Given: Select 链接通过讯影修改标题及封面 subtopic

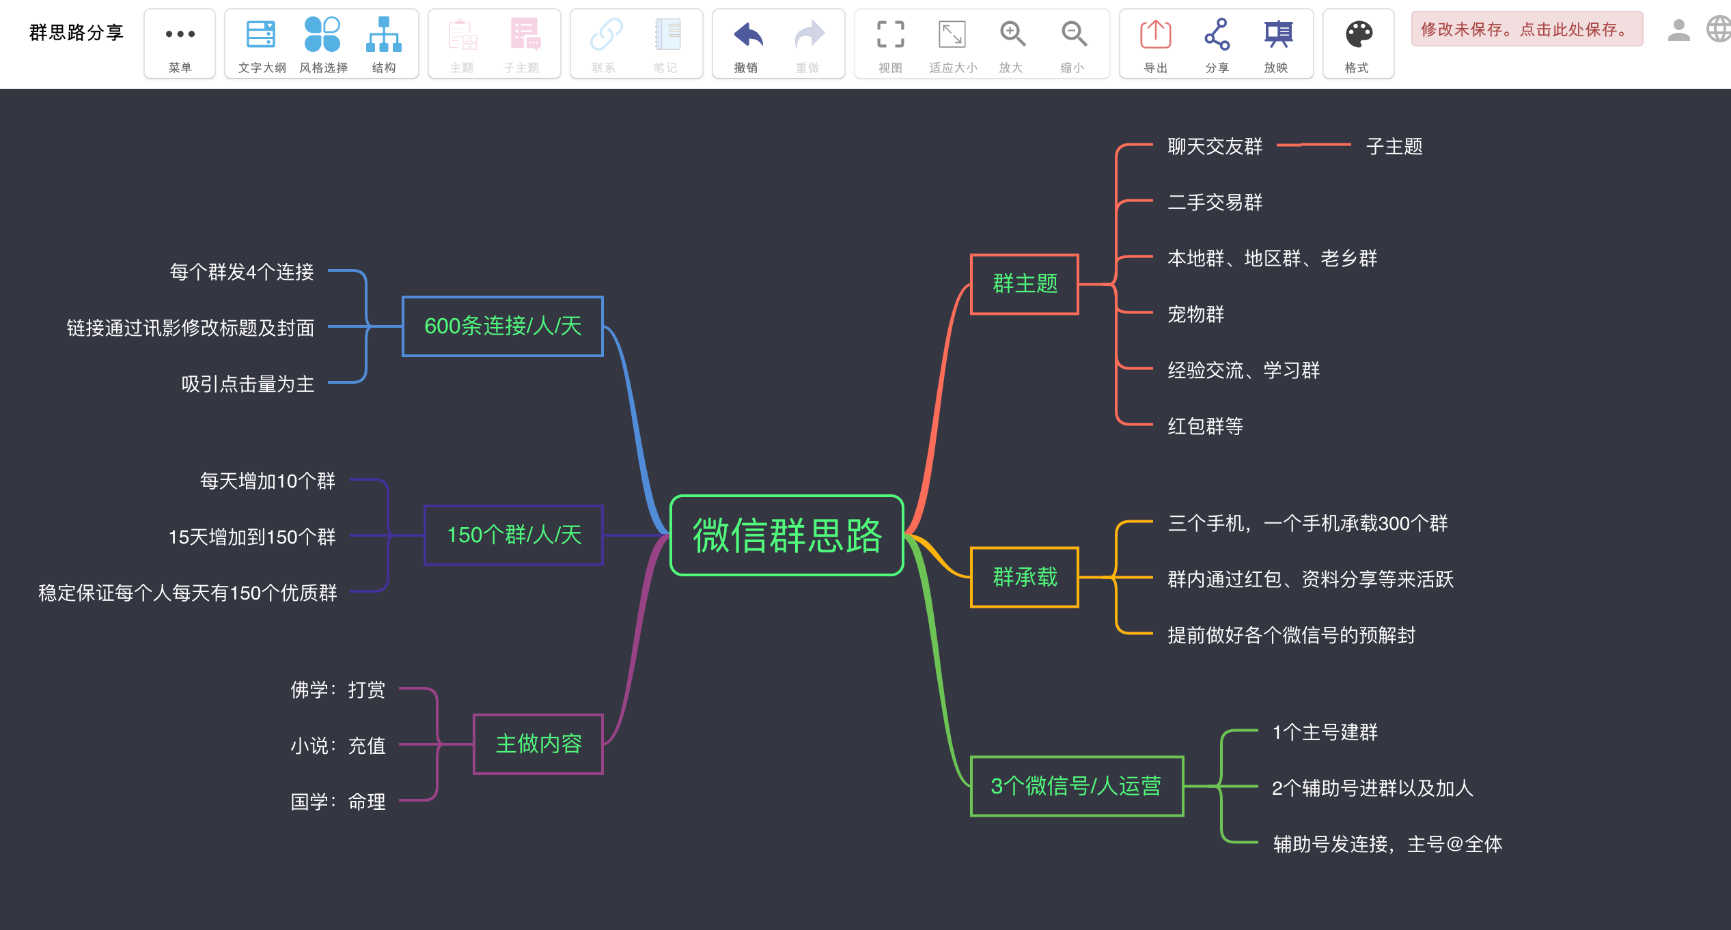Looking at the screenshot, I should point(191,328).
